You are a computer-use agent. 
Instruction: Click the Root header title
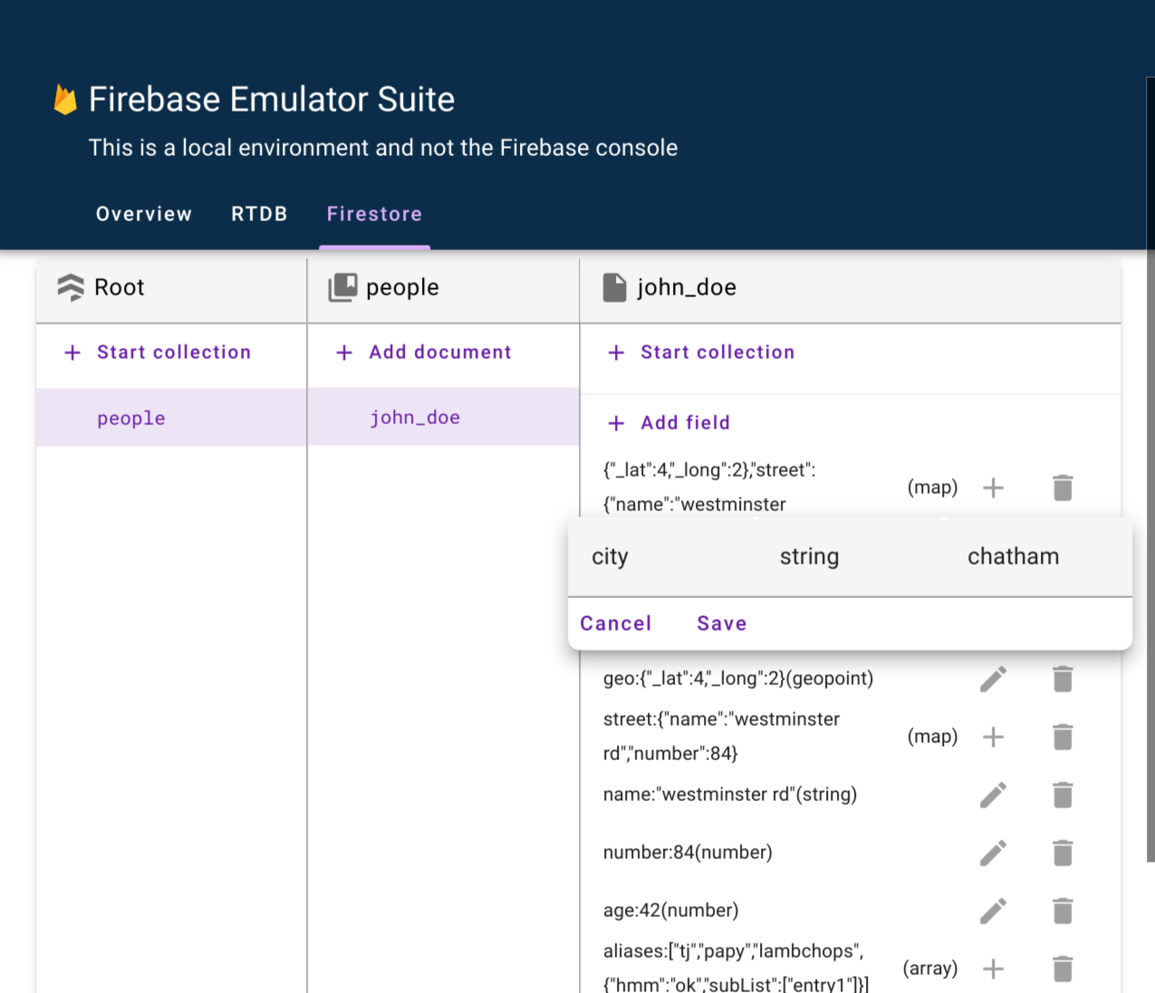tap(120, 287)
